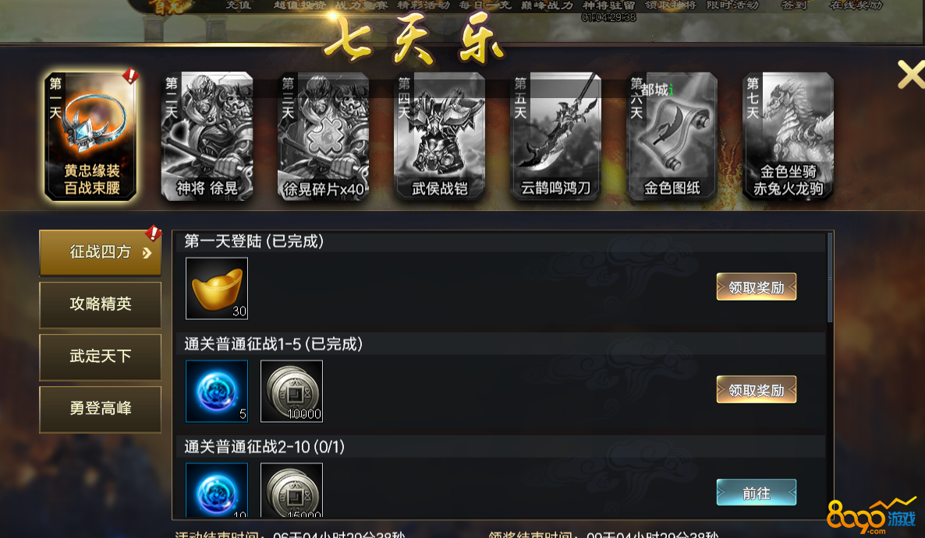925x538 pixels.
Task: Click the gold ingot reward icon
Action: tap(217, 288)
